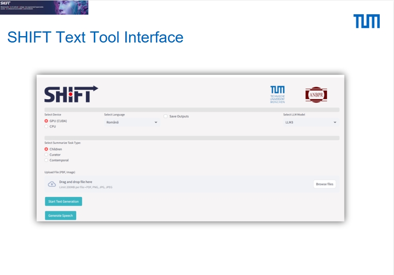Click the 'Select Device' label
Viewport: 394px width, 275px height.
pos(53,115)
